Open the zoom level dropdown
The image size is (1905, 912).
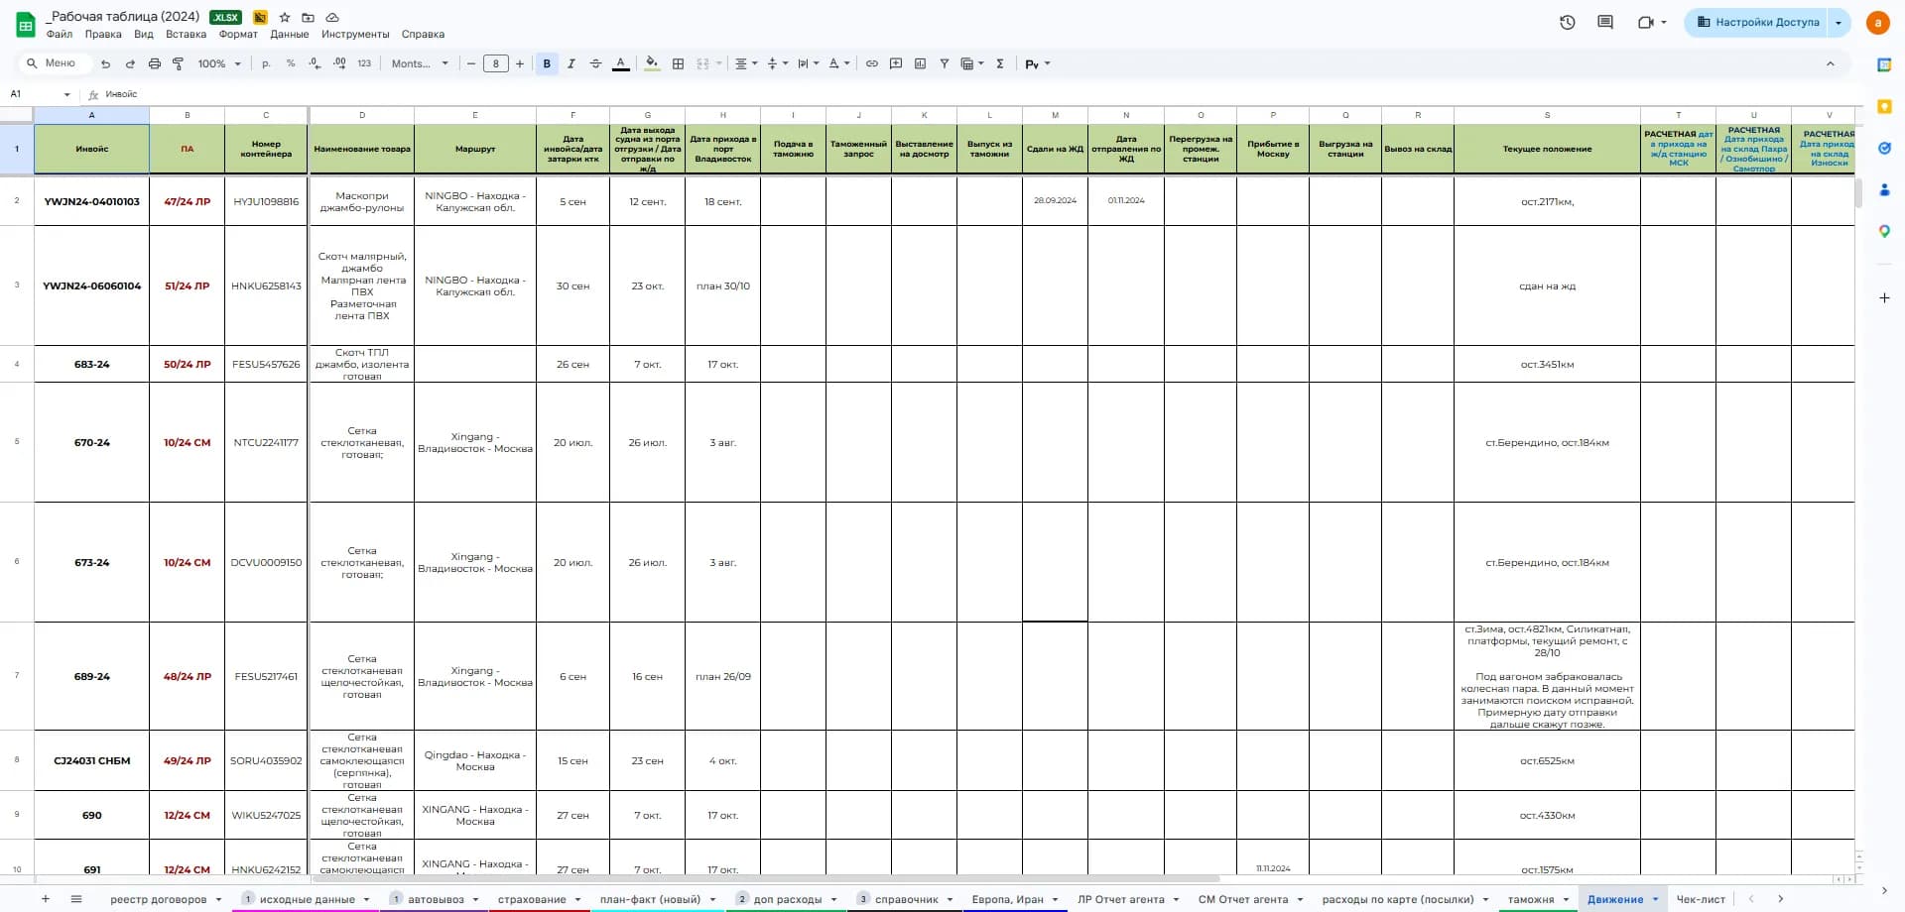tap(219, 63)
